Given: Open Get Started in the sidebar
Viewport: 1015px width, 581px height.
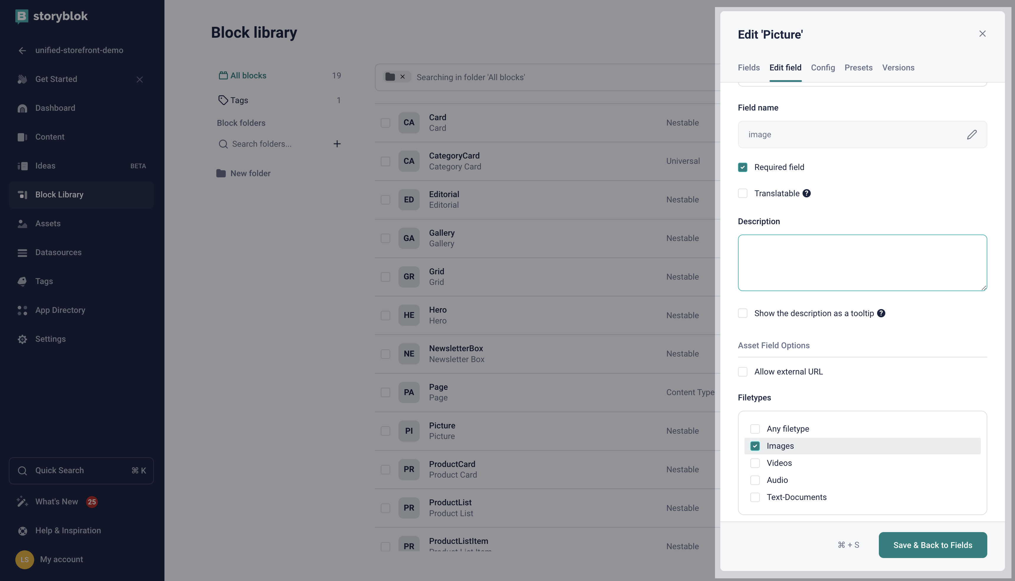Looking at the screenshot, I should tap(56, 79).
